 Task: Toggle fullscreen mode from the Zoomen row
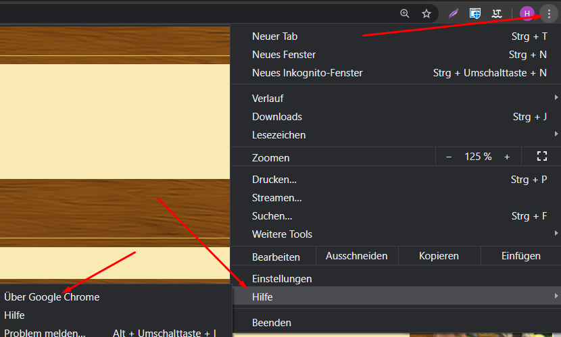[541, 157]
